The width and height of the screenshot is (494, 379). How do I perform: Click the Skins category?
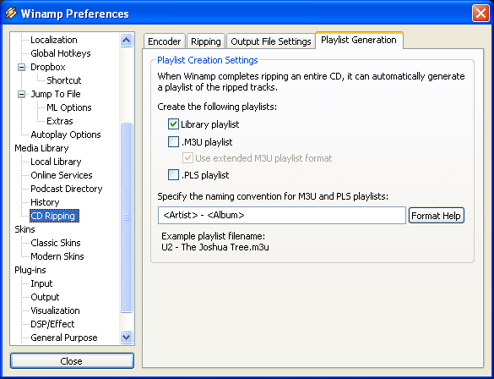pyautogui.click(x=24, y=229)
